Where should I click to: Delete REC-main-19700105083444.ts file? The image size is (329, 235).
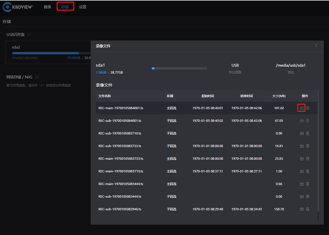click(x=308, y=184)
